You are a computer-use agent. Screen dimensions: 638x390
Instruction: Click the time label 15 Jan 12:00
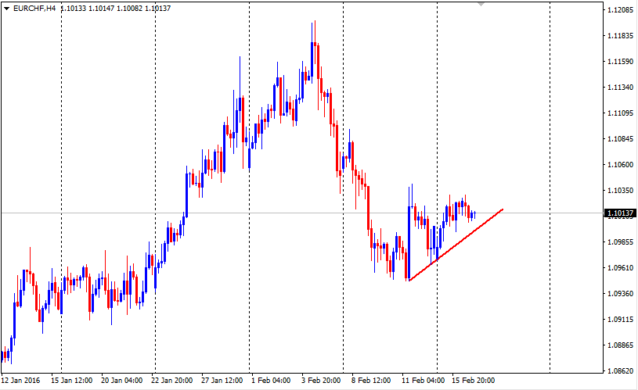71,381
